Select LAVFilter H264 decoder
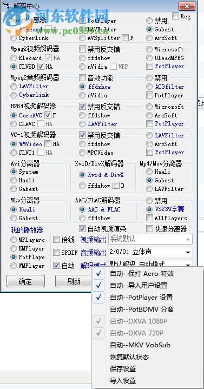204x389 pixels. [82, 124]
